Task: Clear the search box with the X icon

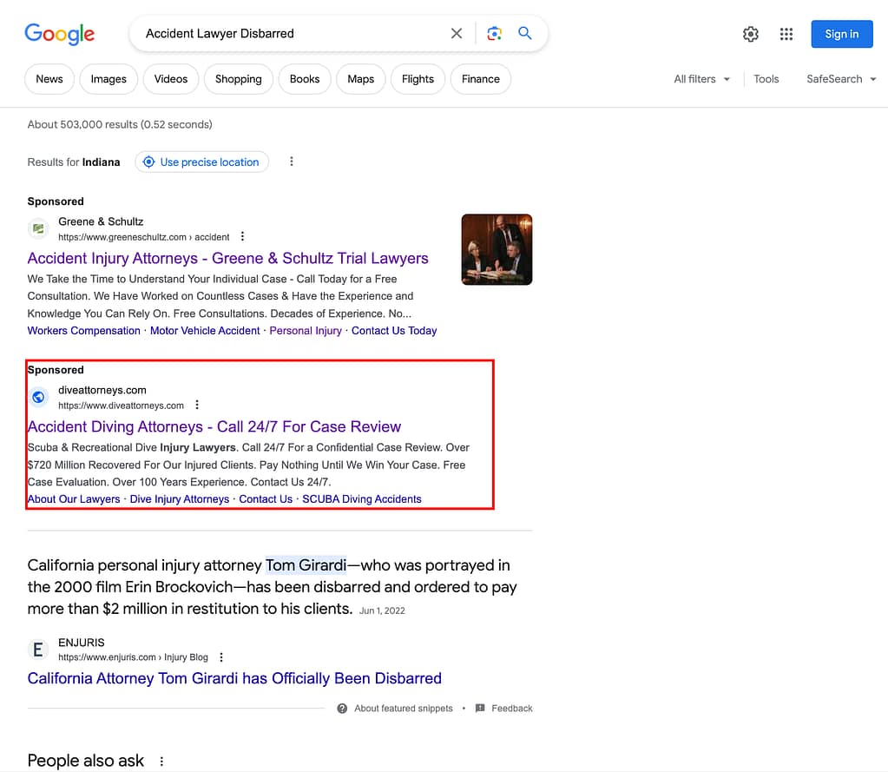Action: click(457, 33)
